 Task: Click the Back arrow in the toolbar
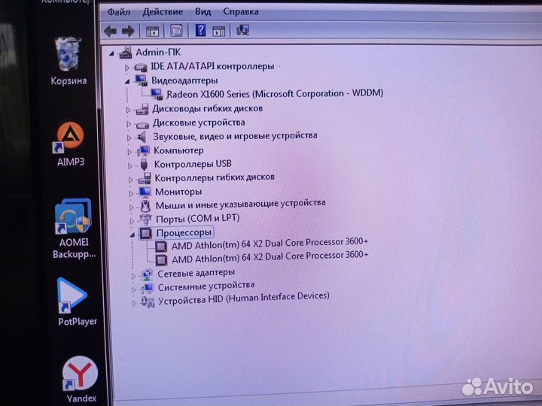[111, 31]
